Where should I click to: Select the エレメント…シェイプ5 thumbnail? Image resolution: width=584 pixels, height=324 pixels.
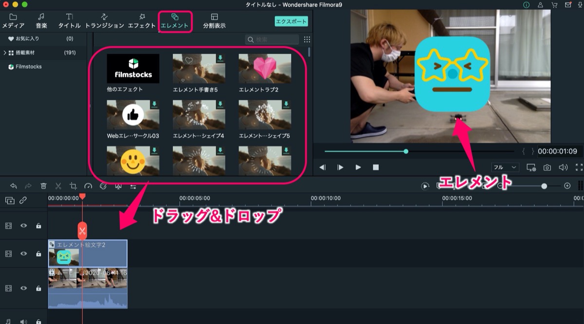(x=265, y=115)
